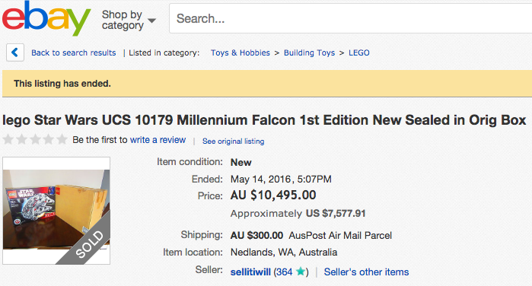
Task: Click the blue back arrow button
Action: [x=15, y=52]
